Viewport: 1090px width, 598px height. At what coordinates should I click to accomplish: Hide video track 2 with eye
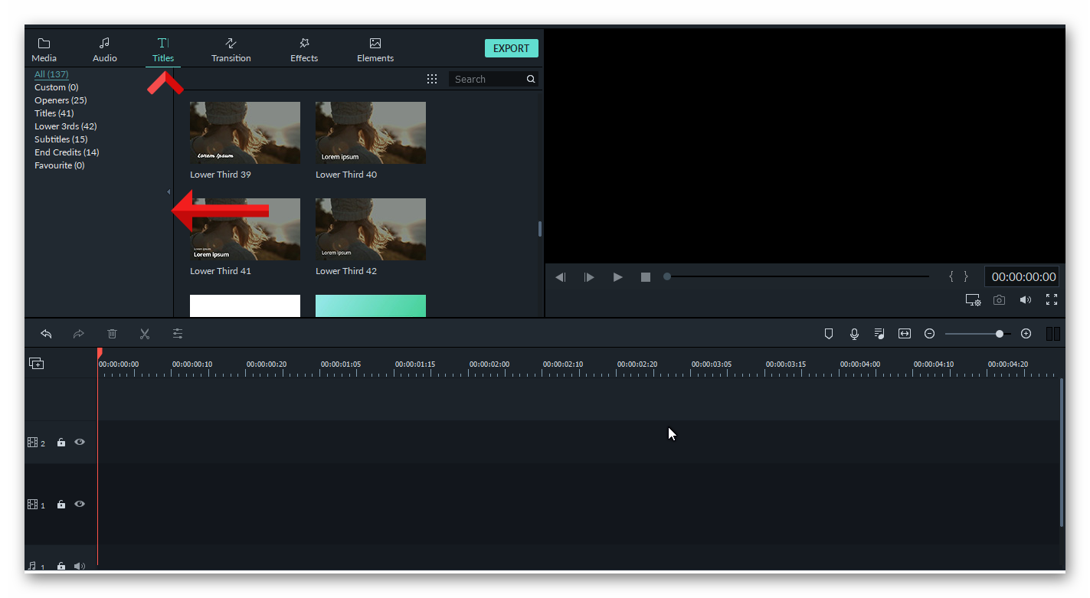[80, 442]
